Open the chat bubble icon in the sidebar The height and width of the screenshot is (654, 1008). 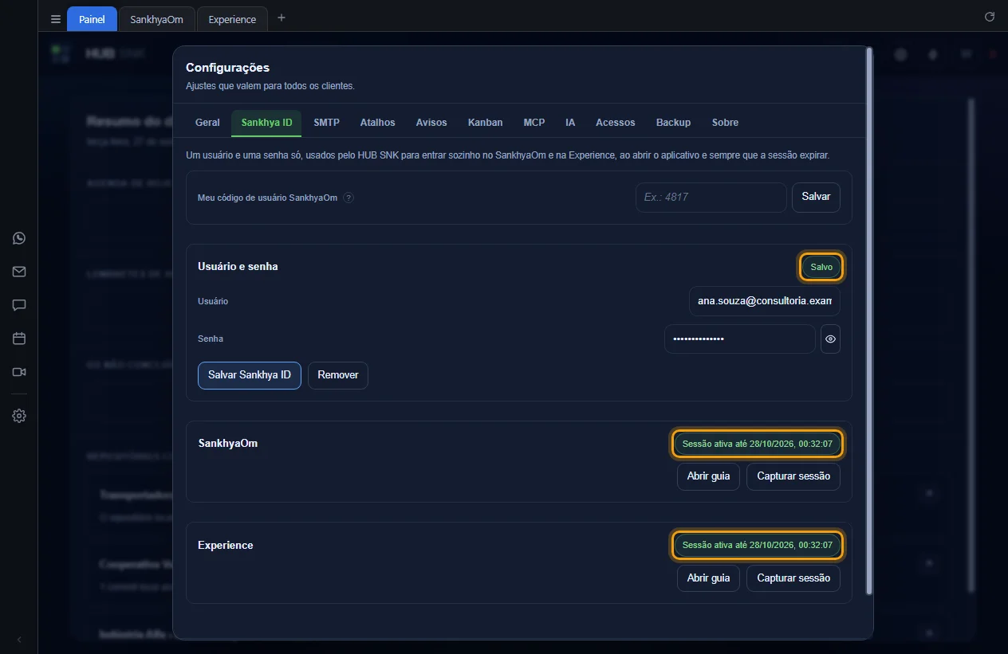19,305
